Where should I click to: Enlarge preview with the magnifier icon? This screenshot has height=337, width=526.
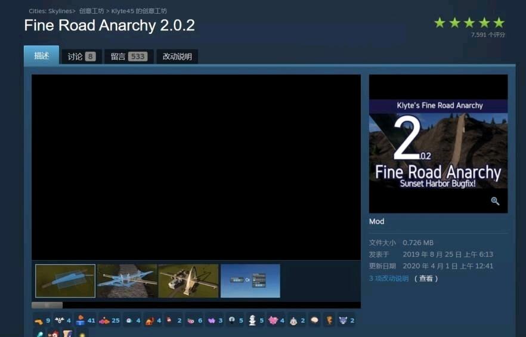[x=495, y=201]
